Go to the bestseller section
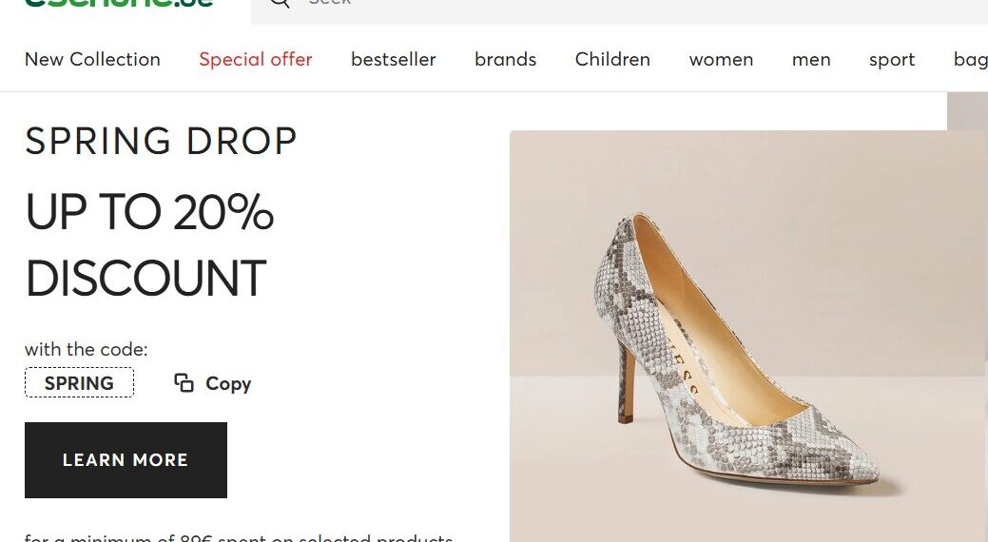 click(x=393, y=59)
